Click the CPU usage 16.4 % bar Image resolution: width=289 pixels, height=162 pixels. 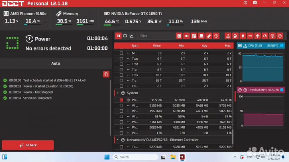33,25
